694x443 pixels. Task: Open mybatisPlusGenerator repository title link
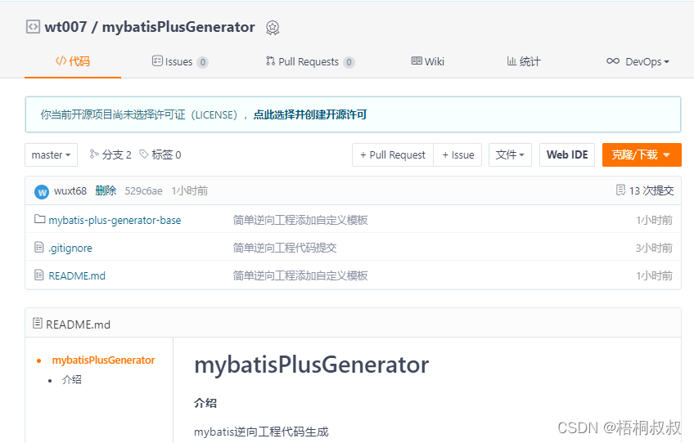(178, 27)
